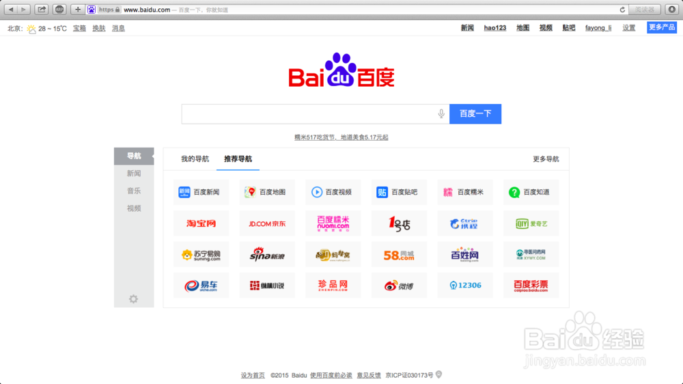Open the 设置 link in the top navigation
Screen dimensions: 683x384
coord(628,28)
